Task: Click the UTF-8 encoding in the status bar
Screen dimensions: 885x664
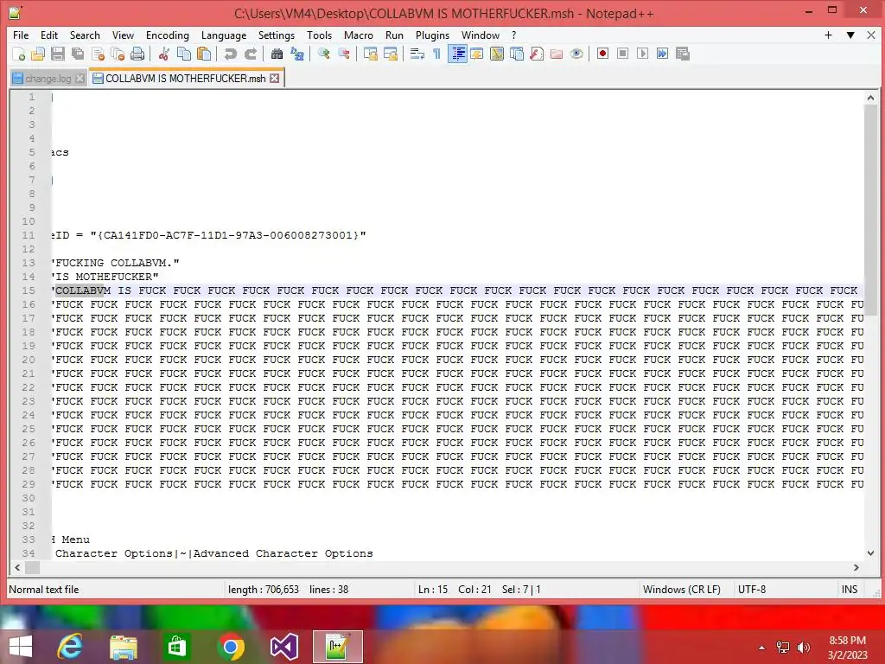Action: (752, 590)
